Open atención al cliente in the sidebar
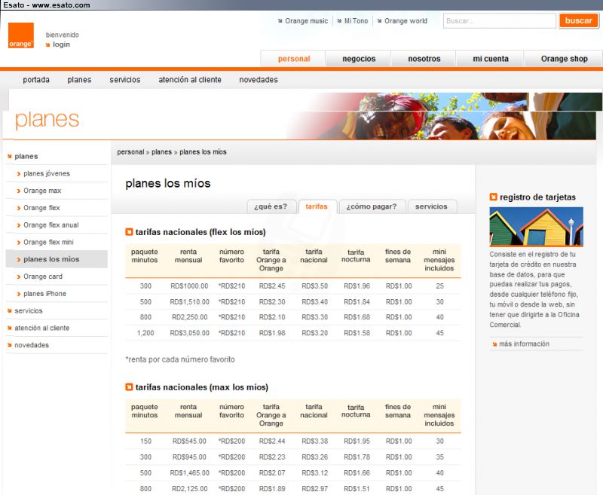The image size is (603, 495). [42, 328]
